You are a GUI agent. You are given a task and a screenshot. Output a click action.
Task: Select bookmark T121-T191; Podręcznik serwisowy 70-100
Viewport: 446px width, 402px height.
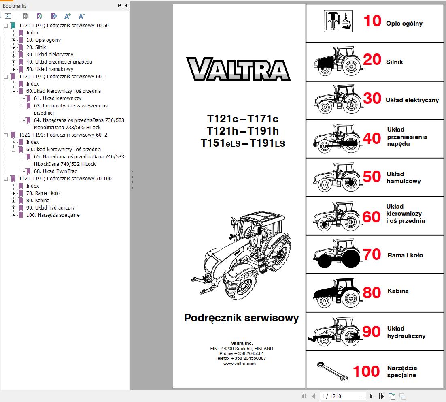coord(65,179)
